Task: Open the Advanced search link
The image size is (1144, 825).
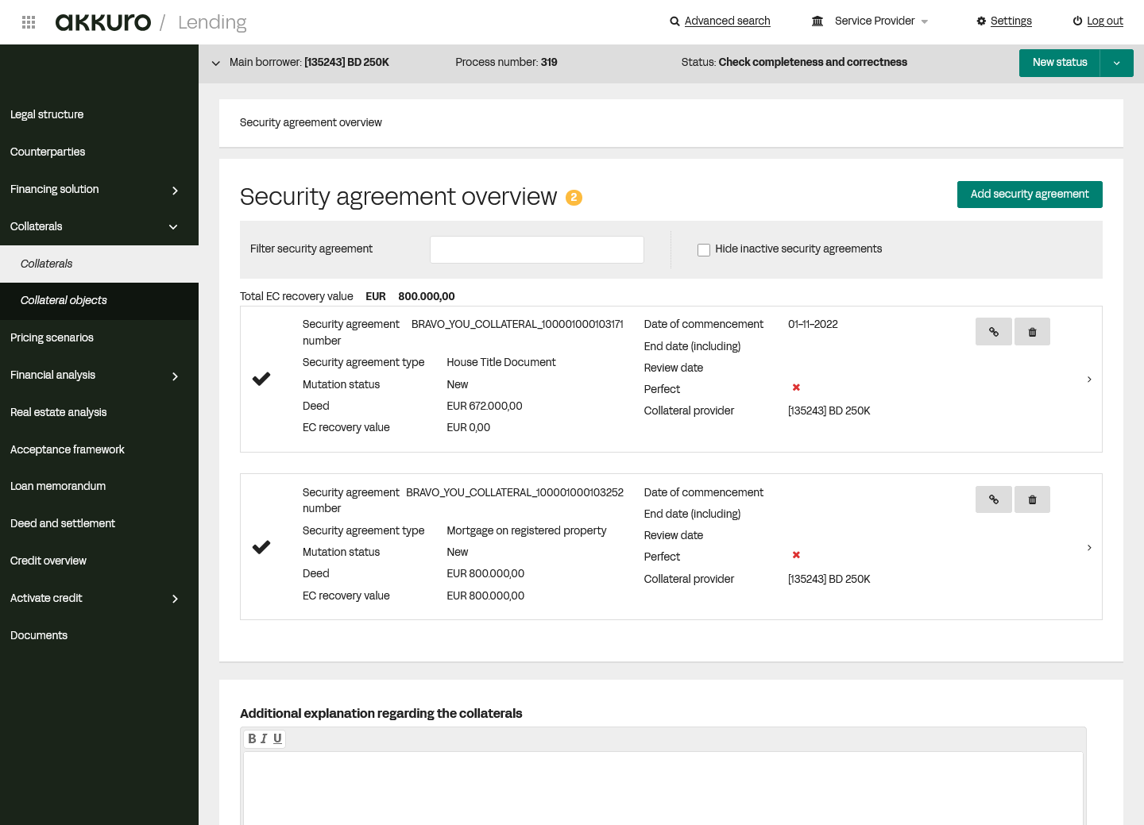Action: coord(727,21)
